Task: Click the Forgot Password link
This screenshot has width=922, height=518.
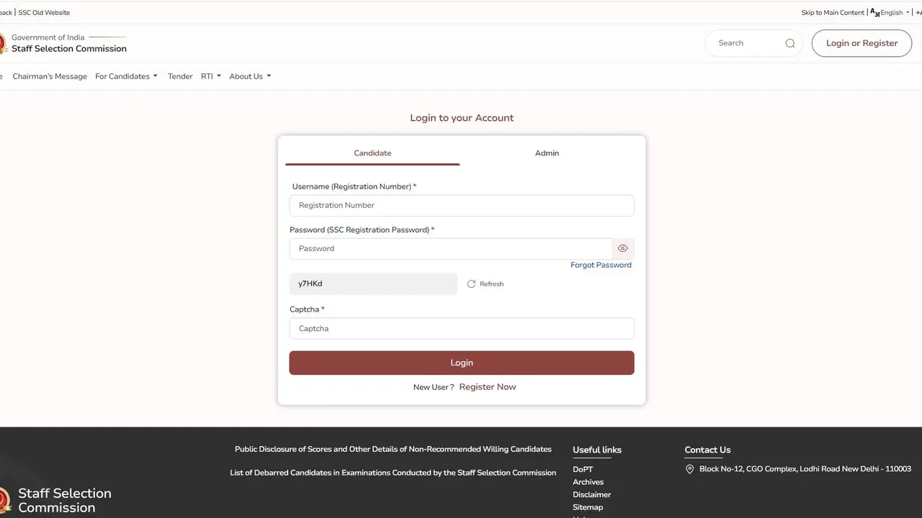Action: point(601,265)
